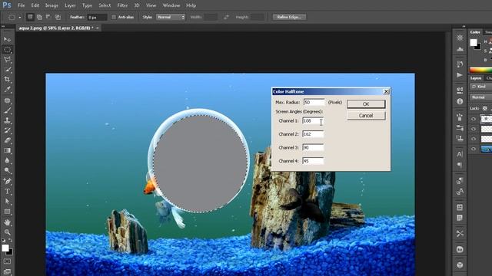This screenshot has width=492, height=276.
Task: Switch to the Layers panel tab
Action: click(x=476, y=78)
